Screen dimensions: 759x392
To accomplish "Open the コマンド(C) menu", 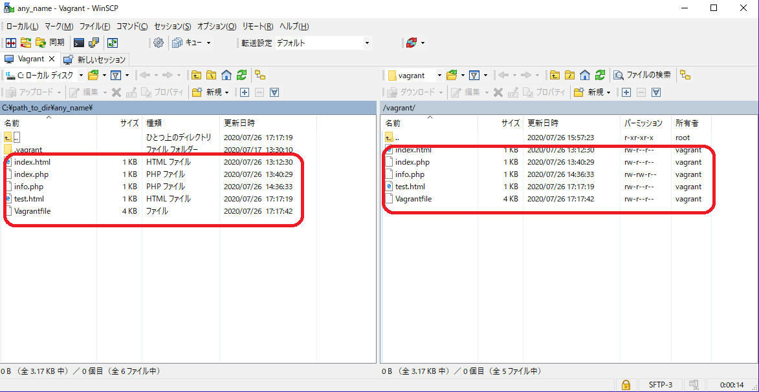I will [x=131, y=26].
